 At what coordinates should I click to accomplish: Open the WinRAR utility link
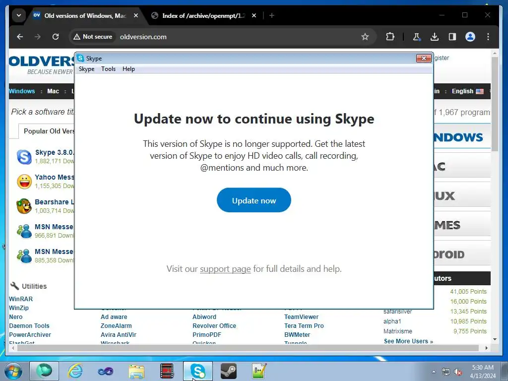pos(21,299)
